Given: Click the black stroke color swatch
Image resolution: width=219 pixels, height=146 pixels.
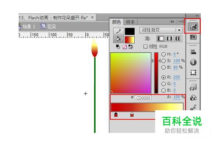Looking at the screenshot, I should 130,31.
